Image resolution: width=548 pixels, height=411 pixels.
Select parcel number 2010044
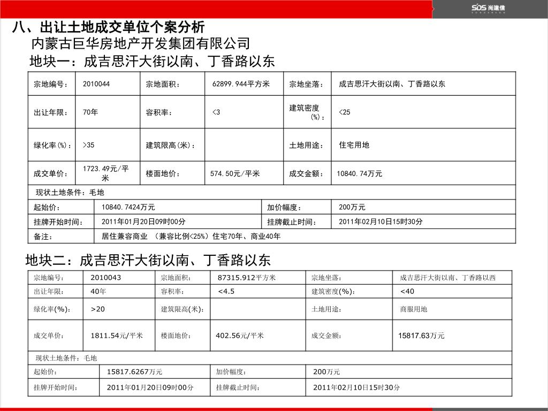(x=96, y=84)
